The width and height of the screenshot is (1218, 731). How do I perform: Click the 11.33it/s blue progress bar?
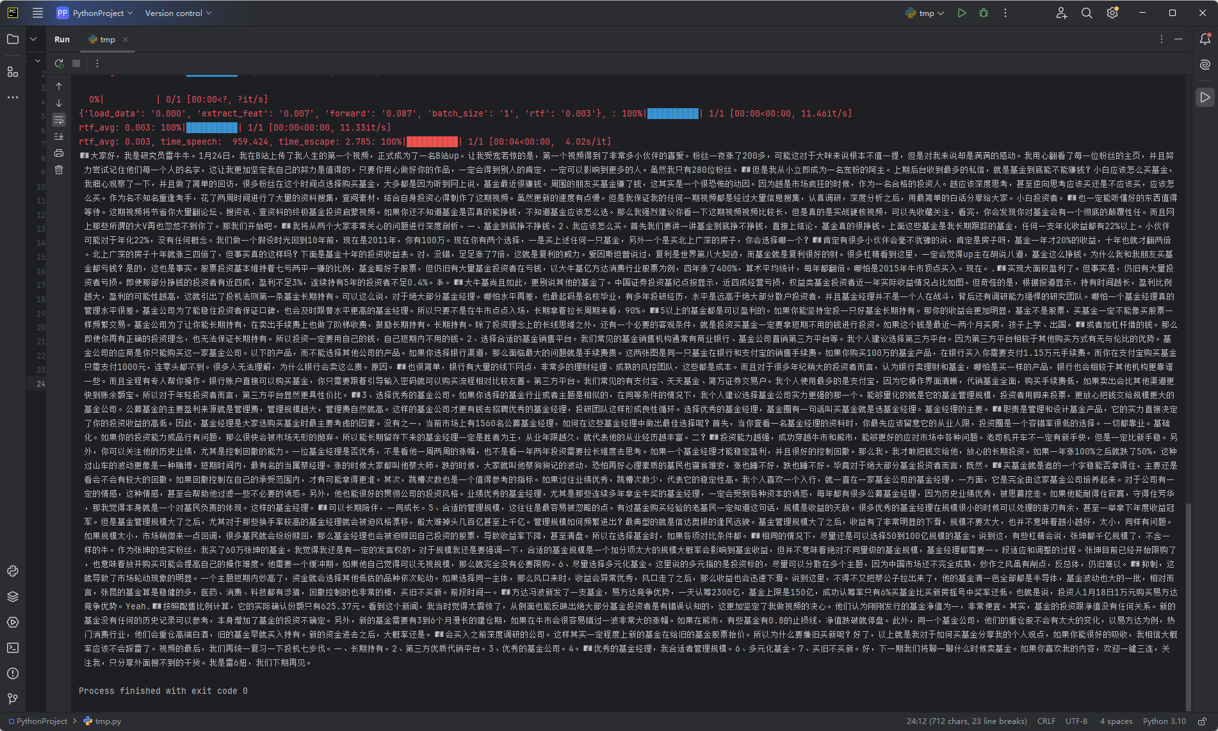(211, 127)
